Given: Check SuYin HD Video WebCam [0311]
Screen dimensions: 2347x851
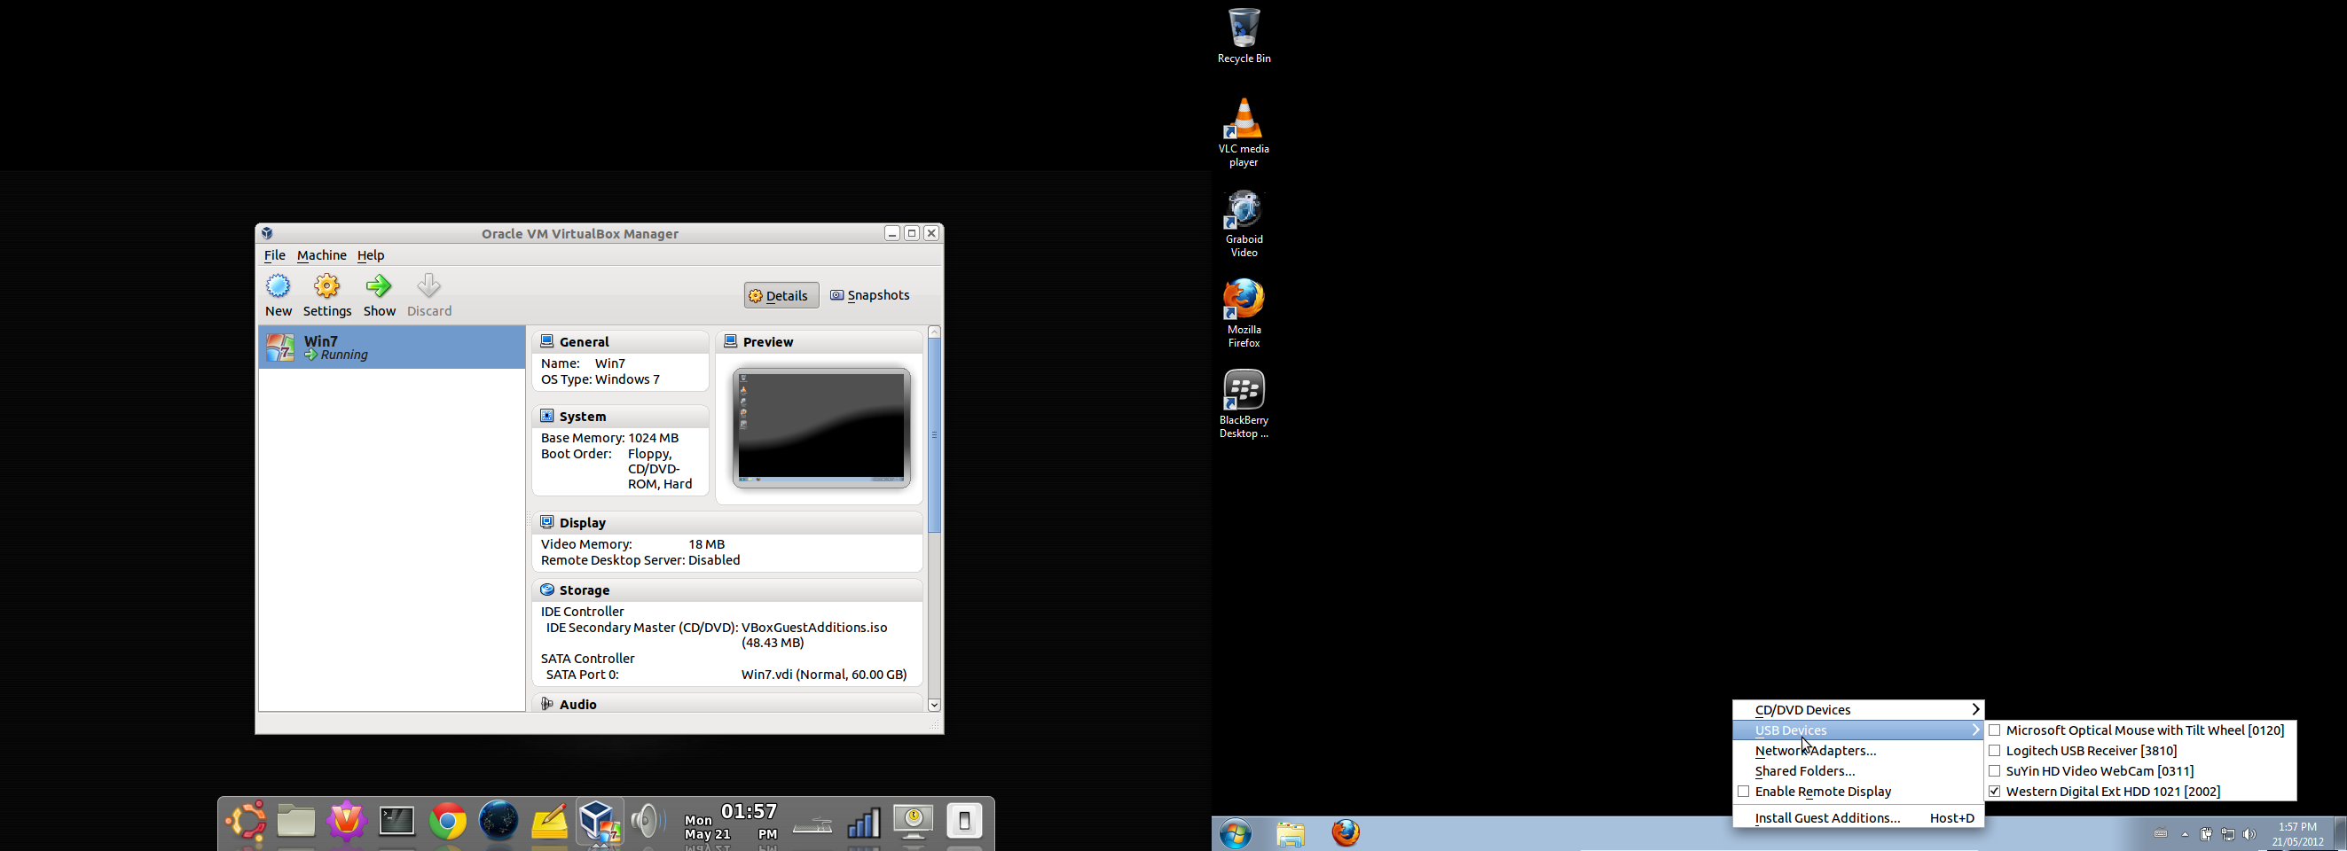Looking at the screenshot, I should coord(1994,771).
